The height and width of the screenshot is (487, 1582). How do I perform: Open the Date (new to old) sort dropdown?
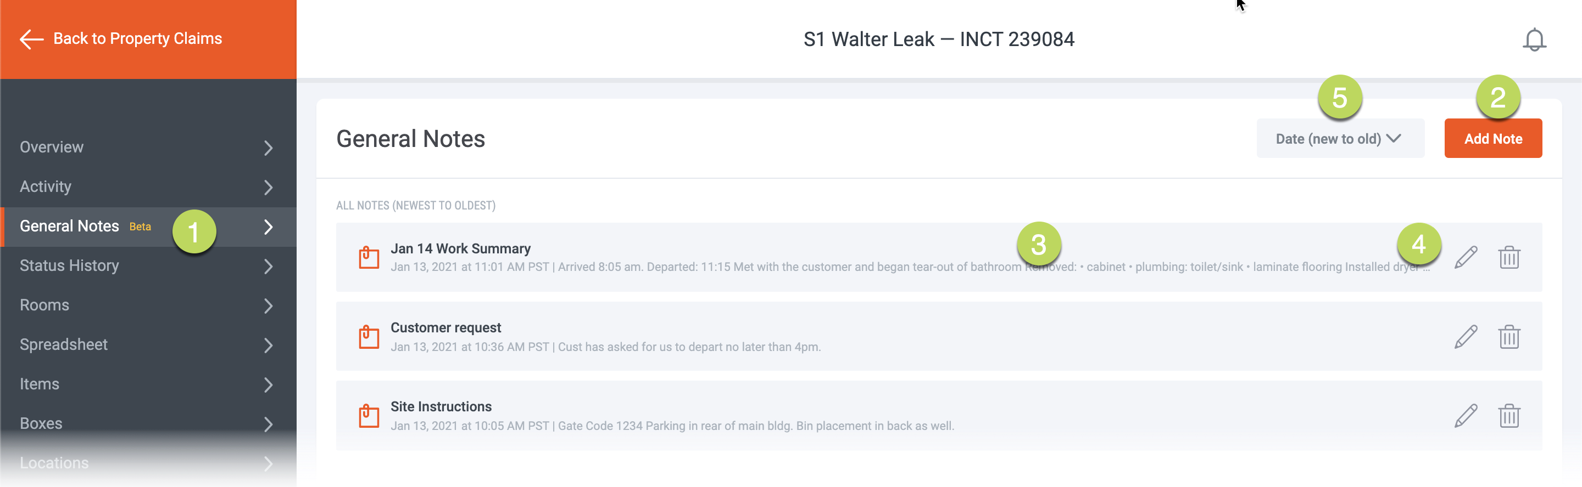pyautogui.click(x=1339, y=139)
